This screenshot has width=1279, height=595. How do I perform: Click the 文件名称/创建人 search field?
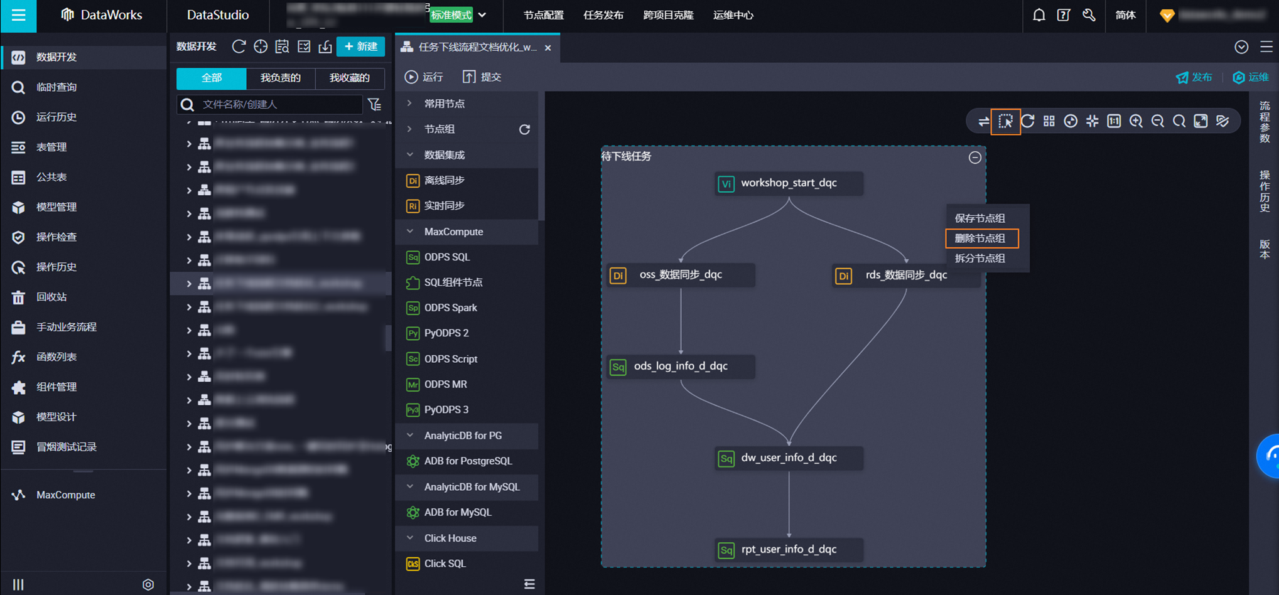(270, 104)
